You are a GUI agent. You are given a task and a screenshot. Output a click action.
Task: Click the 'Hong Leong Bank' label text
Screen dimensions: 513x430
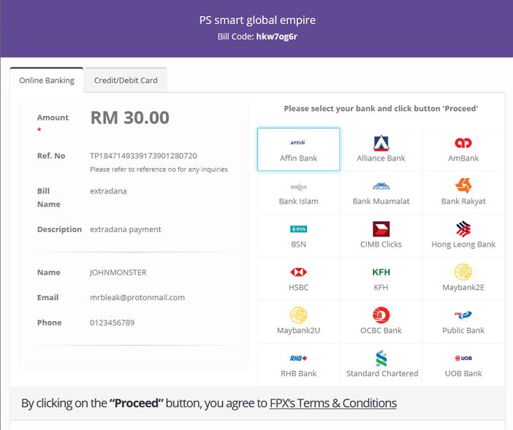pos(463,245)
